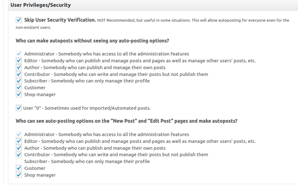Uncheck Shop manager in the autoposts-without-options list
298x185 pixels.
point(20,94)
